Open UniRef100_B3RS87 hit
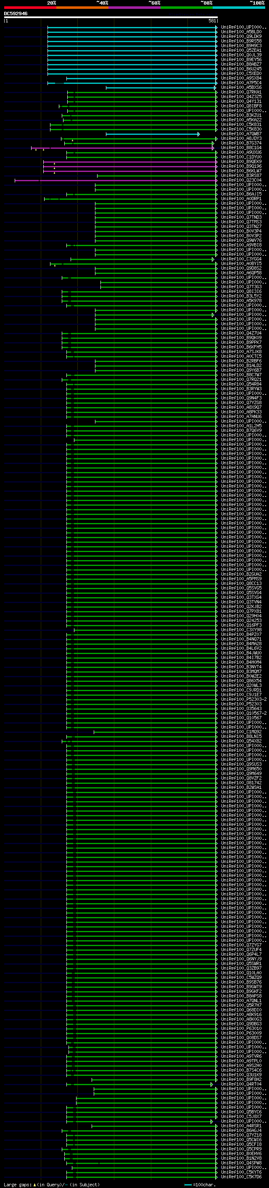The height and width of the screenshot is (1188, 269). click(x=241, y=176)
